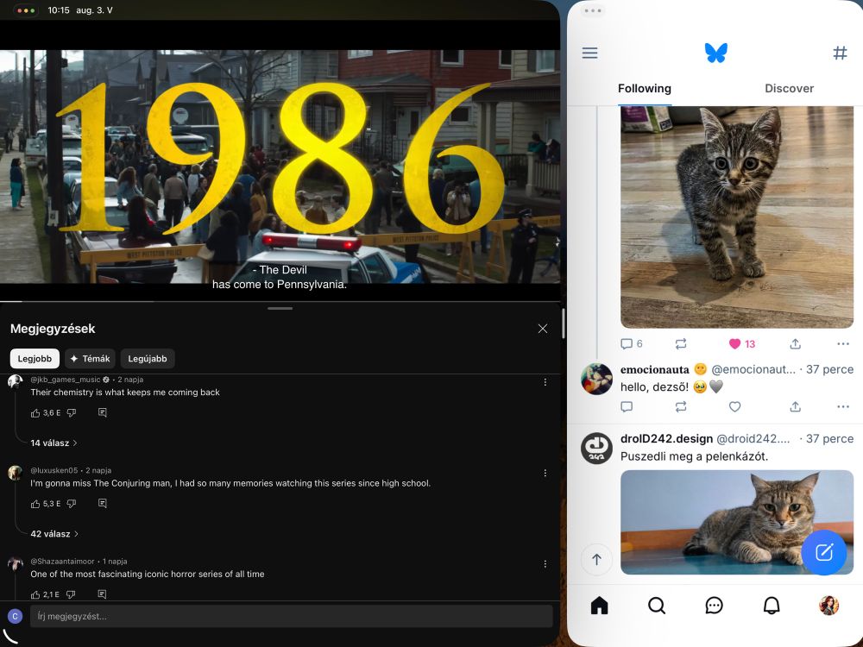Open the lying cat photo from droID242
The width and height of the screenshot is (863, 647).
point(736,522)
